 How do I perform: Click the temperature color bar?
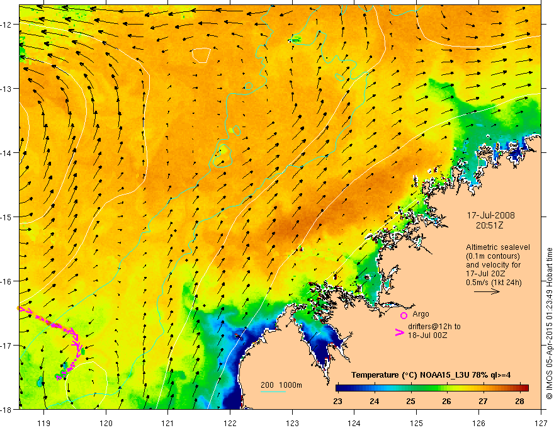click(x=432, y=388)
